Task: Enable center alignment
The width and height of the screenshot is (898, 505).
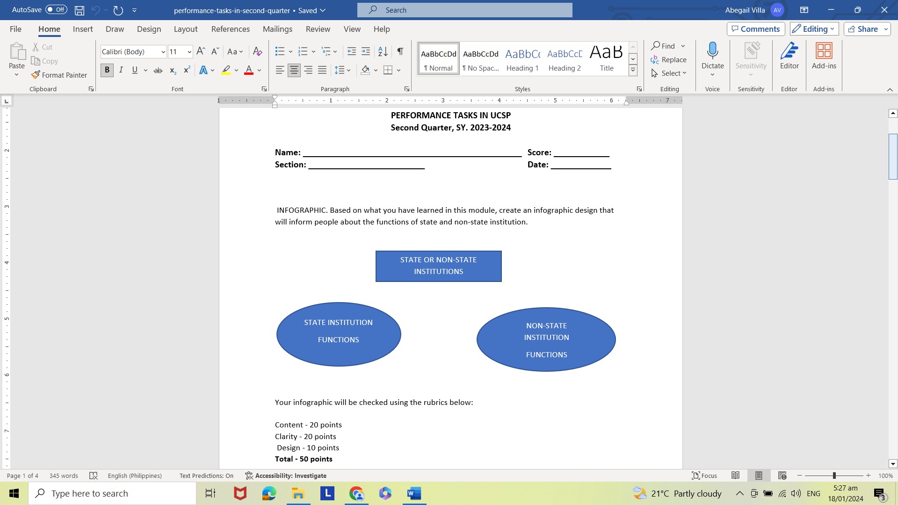Action: [x=294, y=70]
